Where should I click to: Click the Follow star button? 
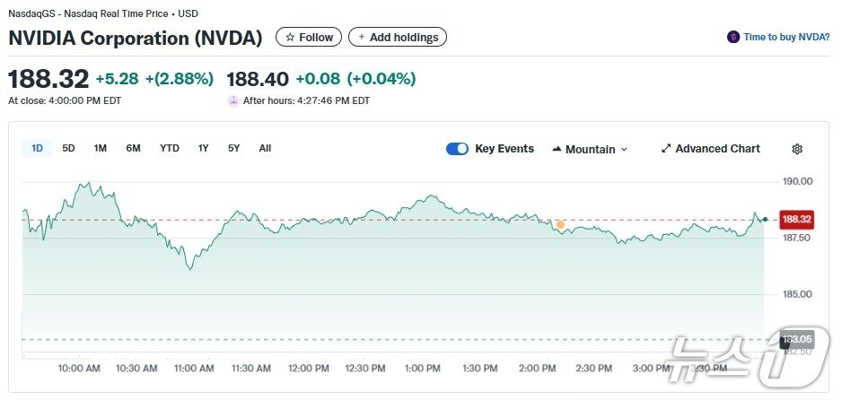coord(309,37)
